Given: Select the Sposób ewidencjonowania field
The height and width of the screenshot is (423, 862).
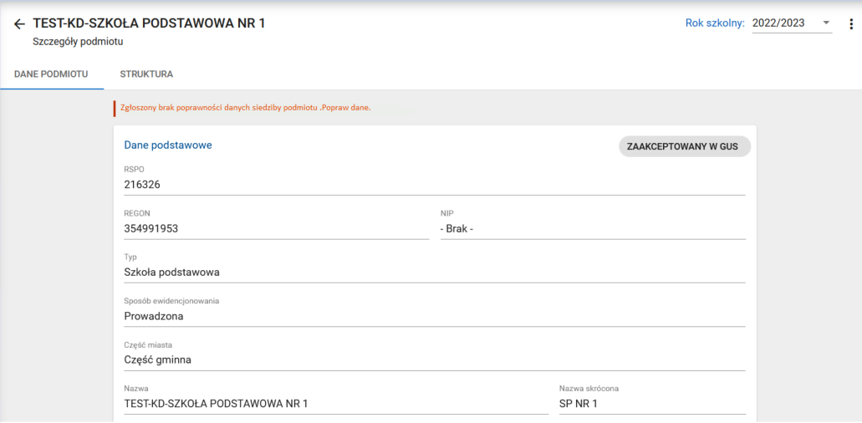Looking at the screenshot, I should point(434,316).
